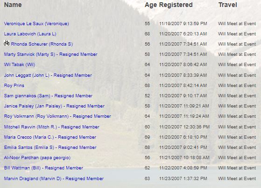Click the Name column header
Screen dimensions: 261x188
click(x=13, y=5)
